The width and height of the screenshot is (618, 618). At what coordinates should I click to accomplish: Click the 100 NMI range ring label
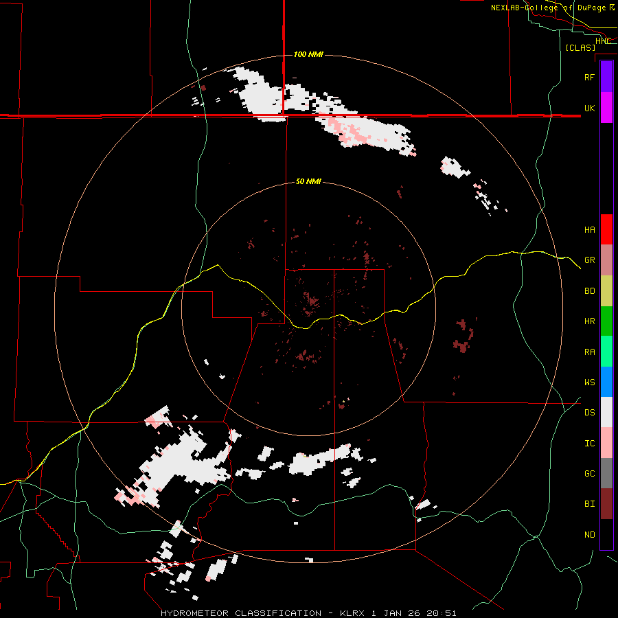(x=308, y=54)
